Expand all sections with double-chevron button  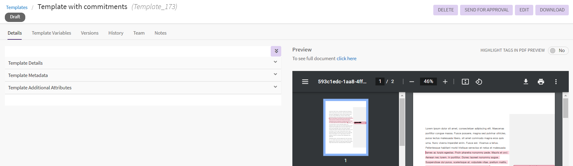point(276,51)
